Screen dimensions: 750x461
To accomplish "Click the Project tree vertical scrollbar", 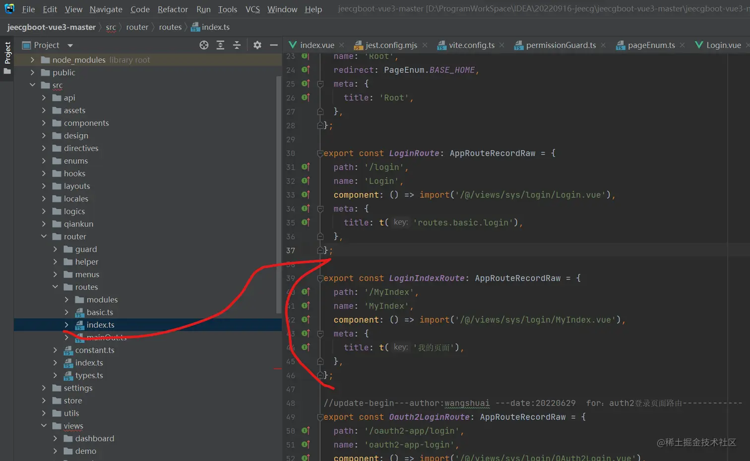I will pos(279,195).
